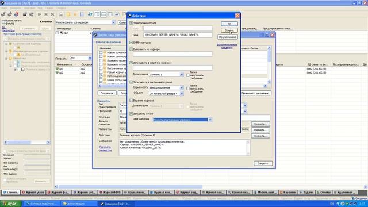Viewport: 368px width, 207px height.
Task: Click the blue document toolbar icon
Action: coord(82,14)
